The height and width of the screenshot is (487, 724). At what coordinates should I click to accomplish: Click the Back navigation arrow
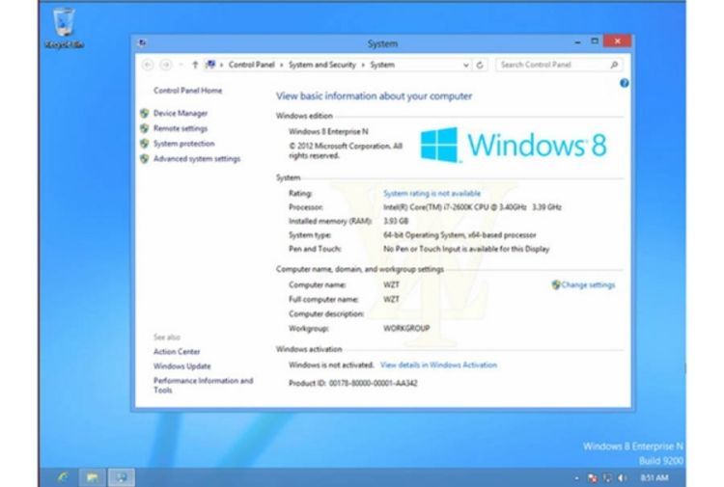(148, 65)
